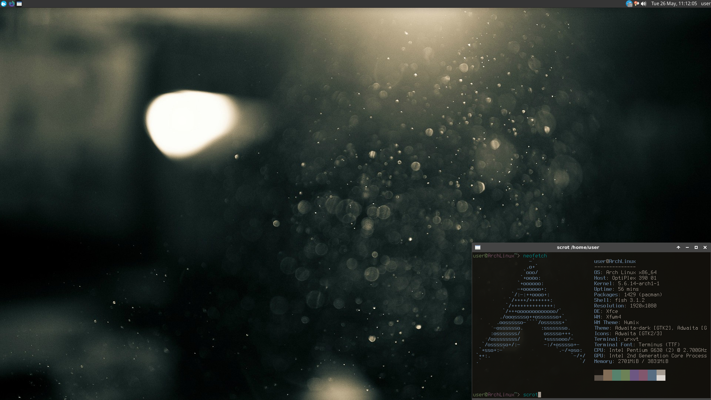Click the 'user@ArchLinux' neofetch header
The image size is (711, 400).
pyautogui.click(x=615, y=261)
